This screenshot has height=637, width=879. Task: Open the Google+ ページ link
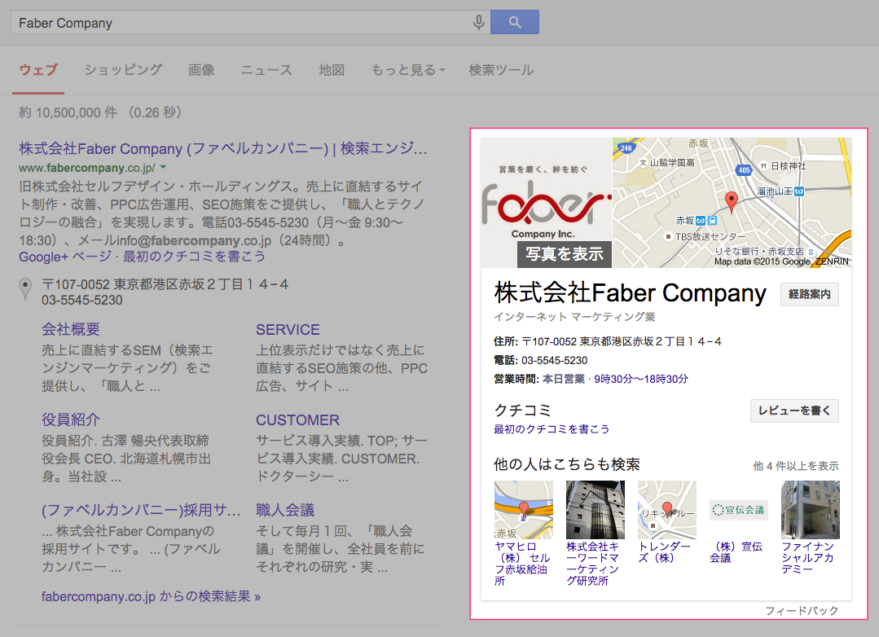pyautogui.click(x=65, y=257)
